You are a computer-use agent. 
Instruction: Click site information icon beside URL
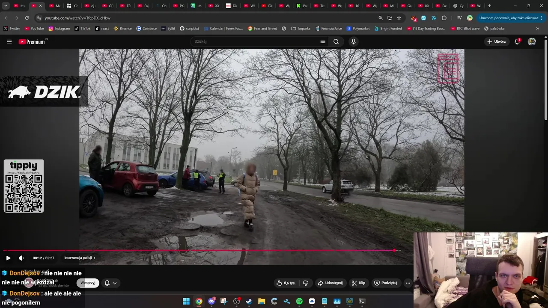pos(39,18)
